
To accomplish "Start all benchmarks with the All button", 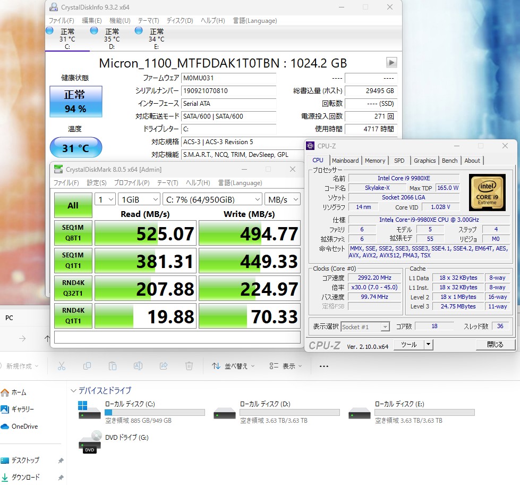I will click(73, 205).
